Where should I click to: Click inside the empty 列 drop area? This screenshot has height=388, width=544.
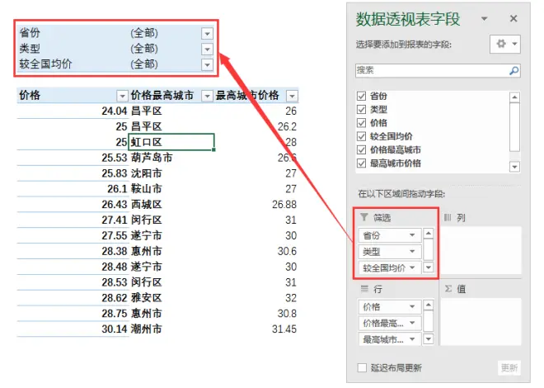481,250
